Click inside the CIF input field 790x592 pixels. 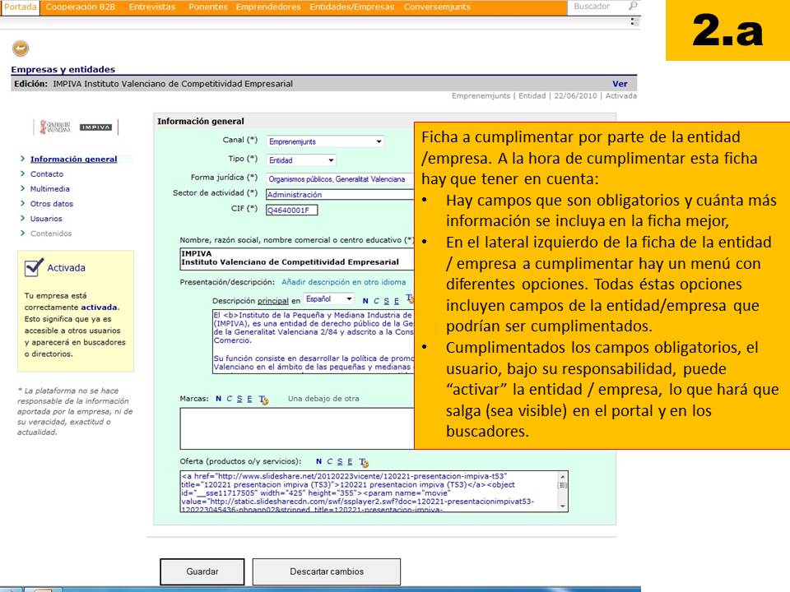click(x=292, y=210)
